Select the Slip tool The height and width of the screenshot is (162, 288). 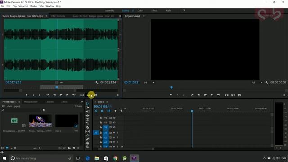(87, 131)
